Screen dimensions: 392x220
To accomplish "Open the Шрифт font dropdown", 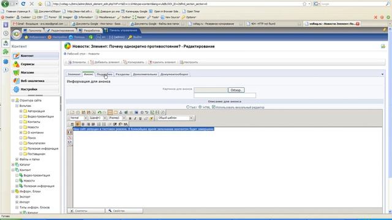I will coord(105,118).
